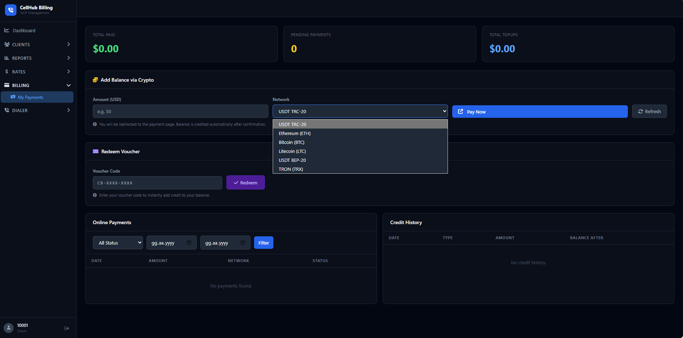Click the TOTAL PAID $0.00 value
The width and height of the screenshot is (683, 338).
pyautogui.click(x=106, y=49)
